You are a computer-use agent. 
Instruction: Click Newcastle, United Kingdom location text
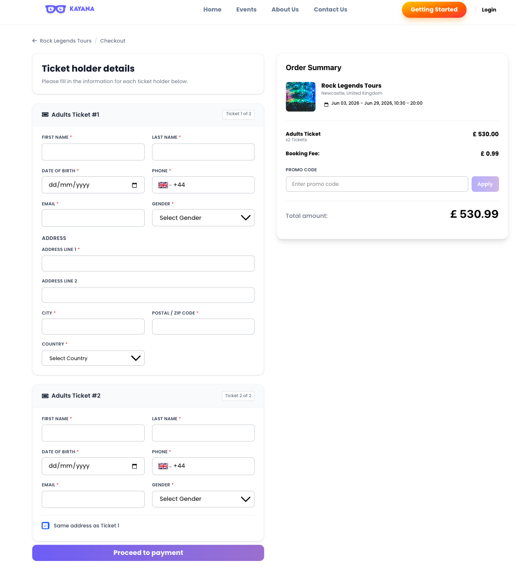(352, 93)
